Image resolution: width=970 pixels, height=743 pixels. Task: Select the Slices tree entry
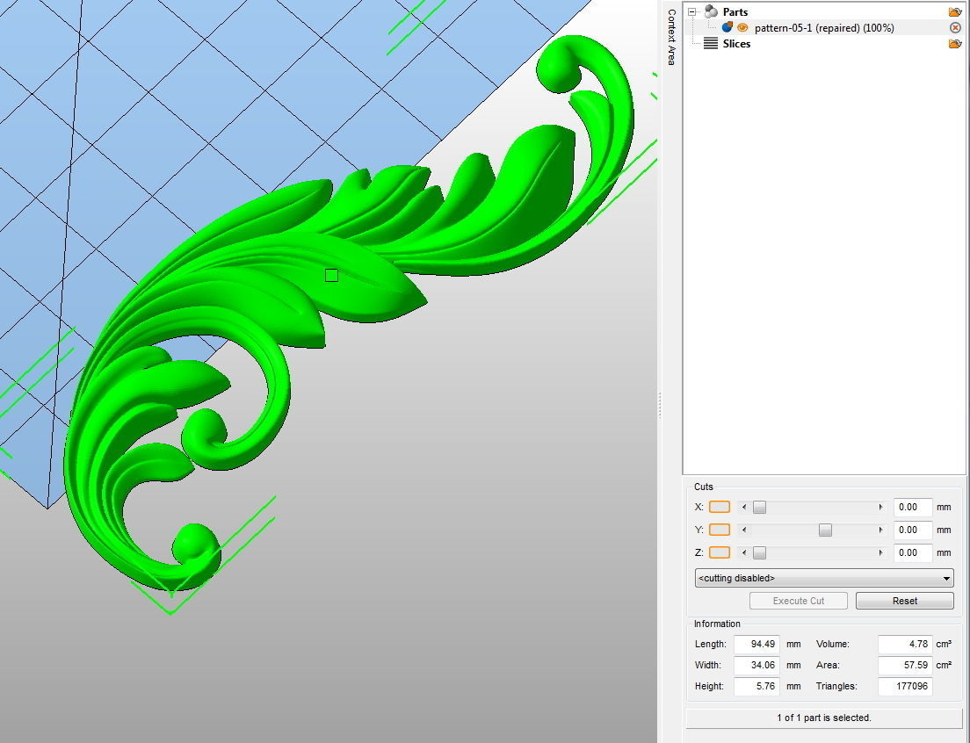point(736,44)
